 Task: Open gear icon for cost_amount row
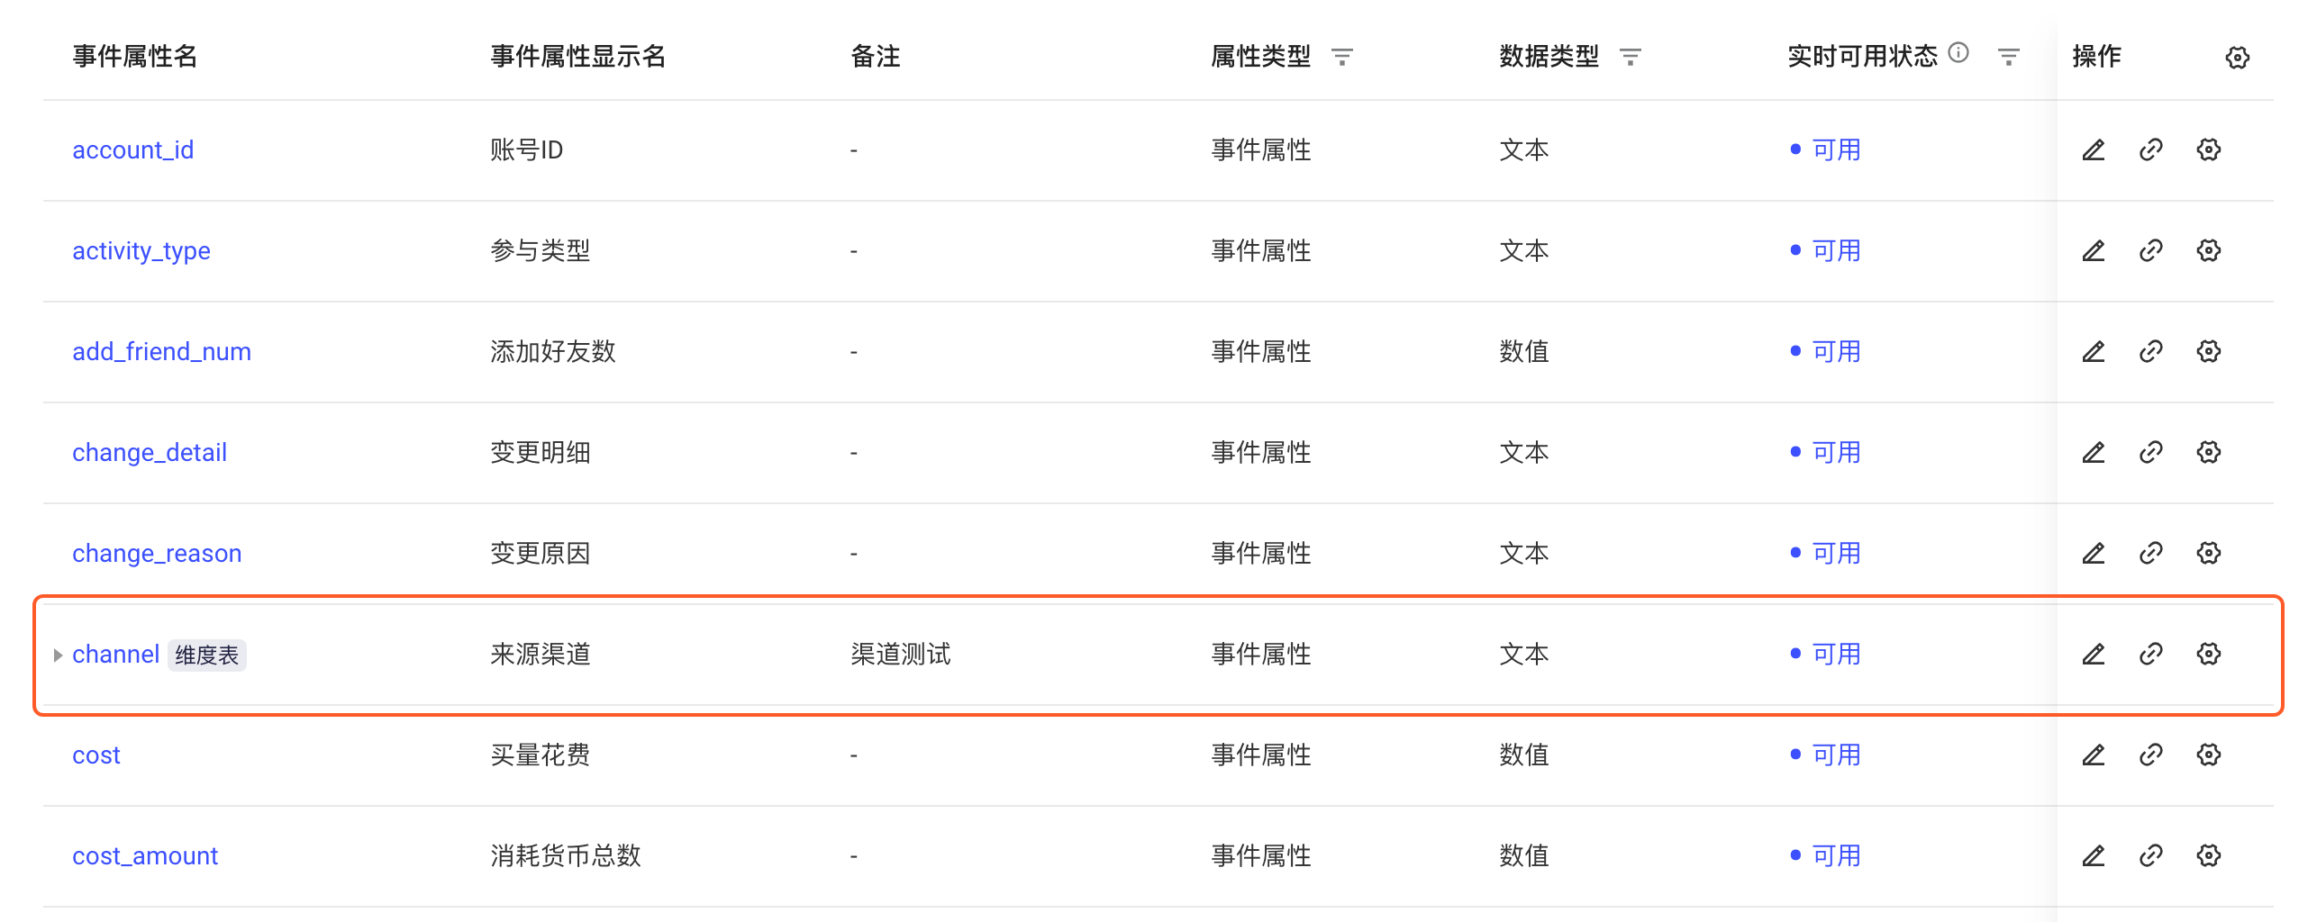[x=2209, y=855]
